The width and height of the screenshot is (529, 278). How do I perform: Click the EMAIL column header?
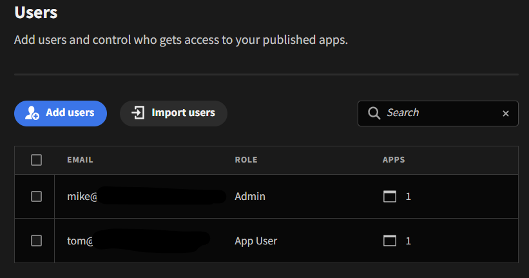coord(80,160)
